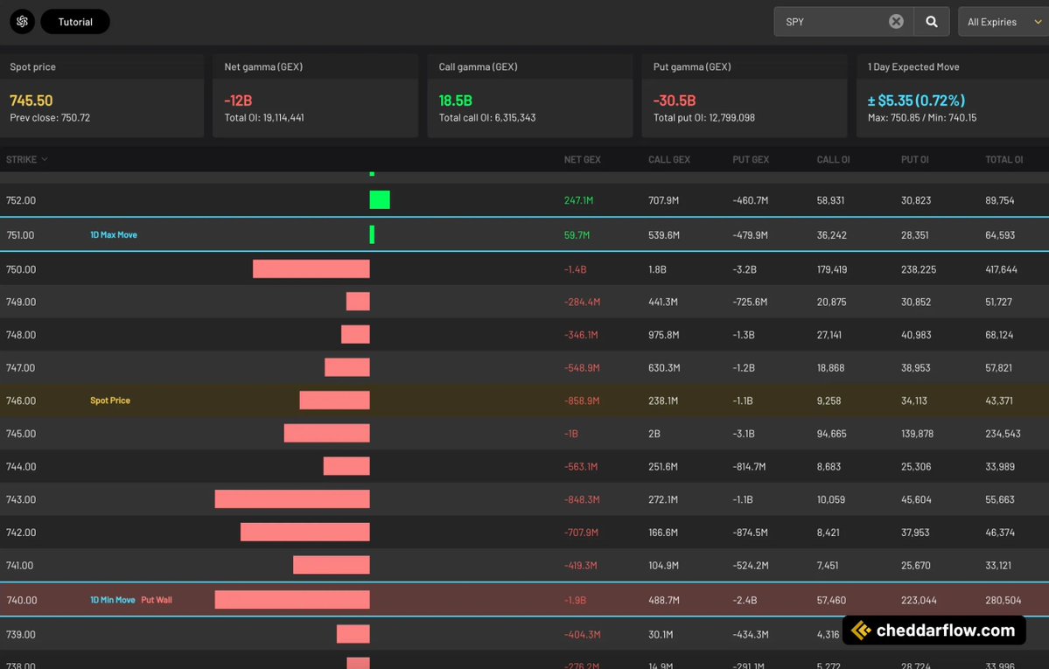Open the Tutorial button
The width and height of the screenshot is (1049, 669).
75,21
